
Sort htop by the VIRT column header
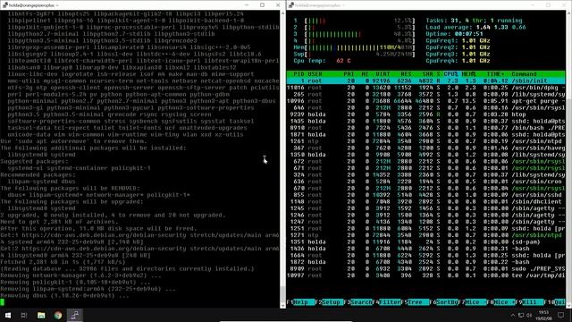coord(383,74)
